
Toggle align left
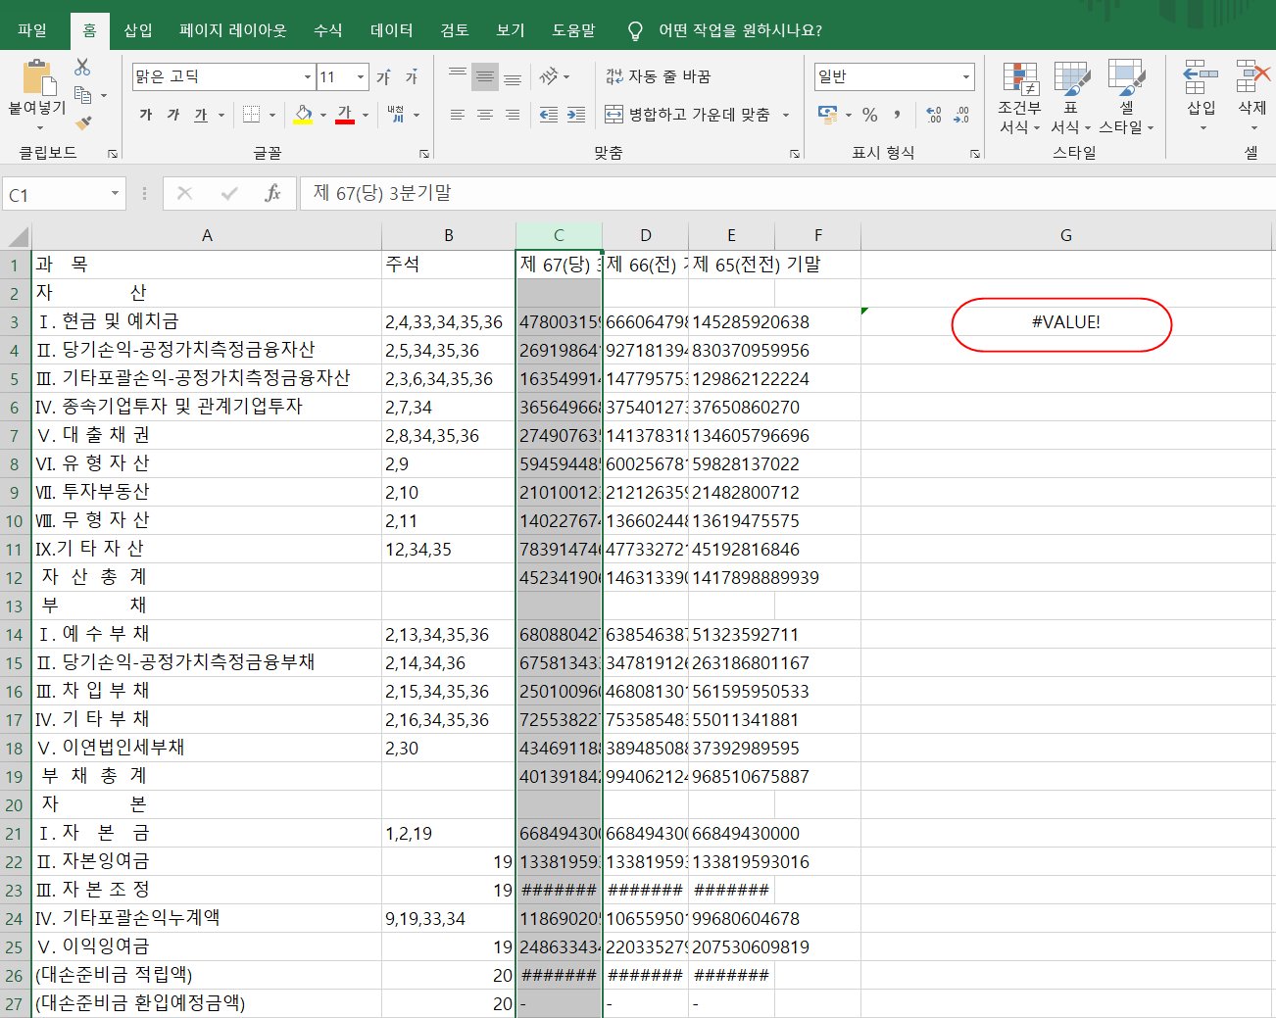coord(458,115)
